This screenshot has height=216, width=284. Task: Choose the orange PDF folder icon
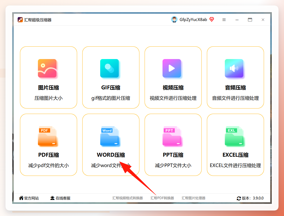47,136
